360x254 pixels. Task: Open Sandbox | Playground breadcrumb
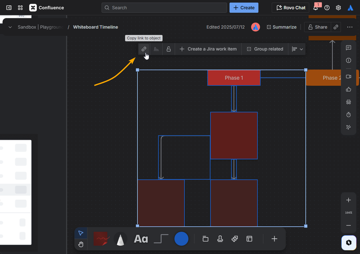[40, 27]
